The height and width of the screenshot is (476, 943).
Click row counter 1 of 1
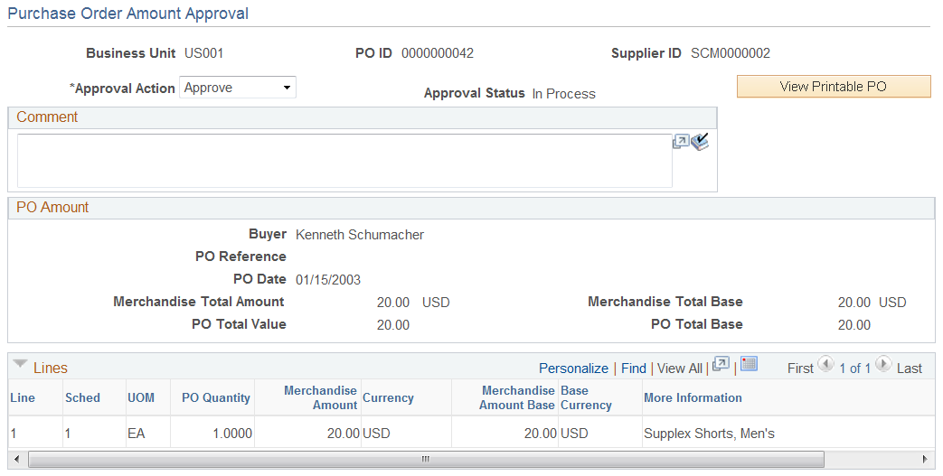coord(854,369)
